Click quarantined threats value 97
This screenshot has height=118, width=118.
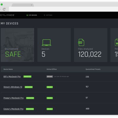[x=87, y=98]
